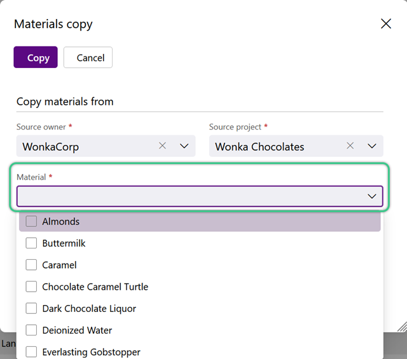The image size is (407, 359).
Task: Collapse the Material dropdown chevron
Action: (371, 196)
